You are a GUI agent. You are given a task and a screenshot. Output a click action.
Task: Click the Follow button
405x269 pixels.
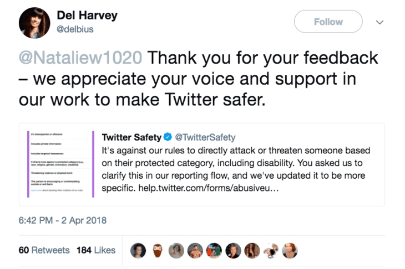click(328, 22)
